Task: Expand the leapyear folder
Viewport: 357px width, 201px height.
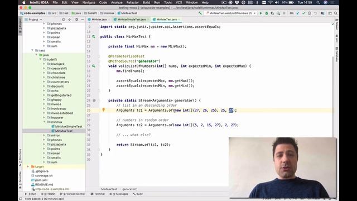Action: click(44, 117)
